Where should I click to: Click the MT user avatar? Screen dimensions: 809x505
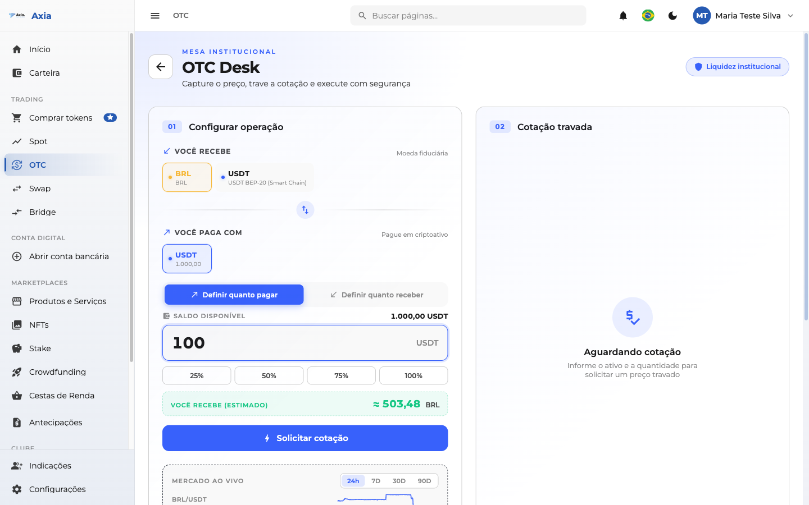pos(702,16)
